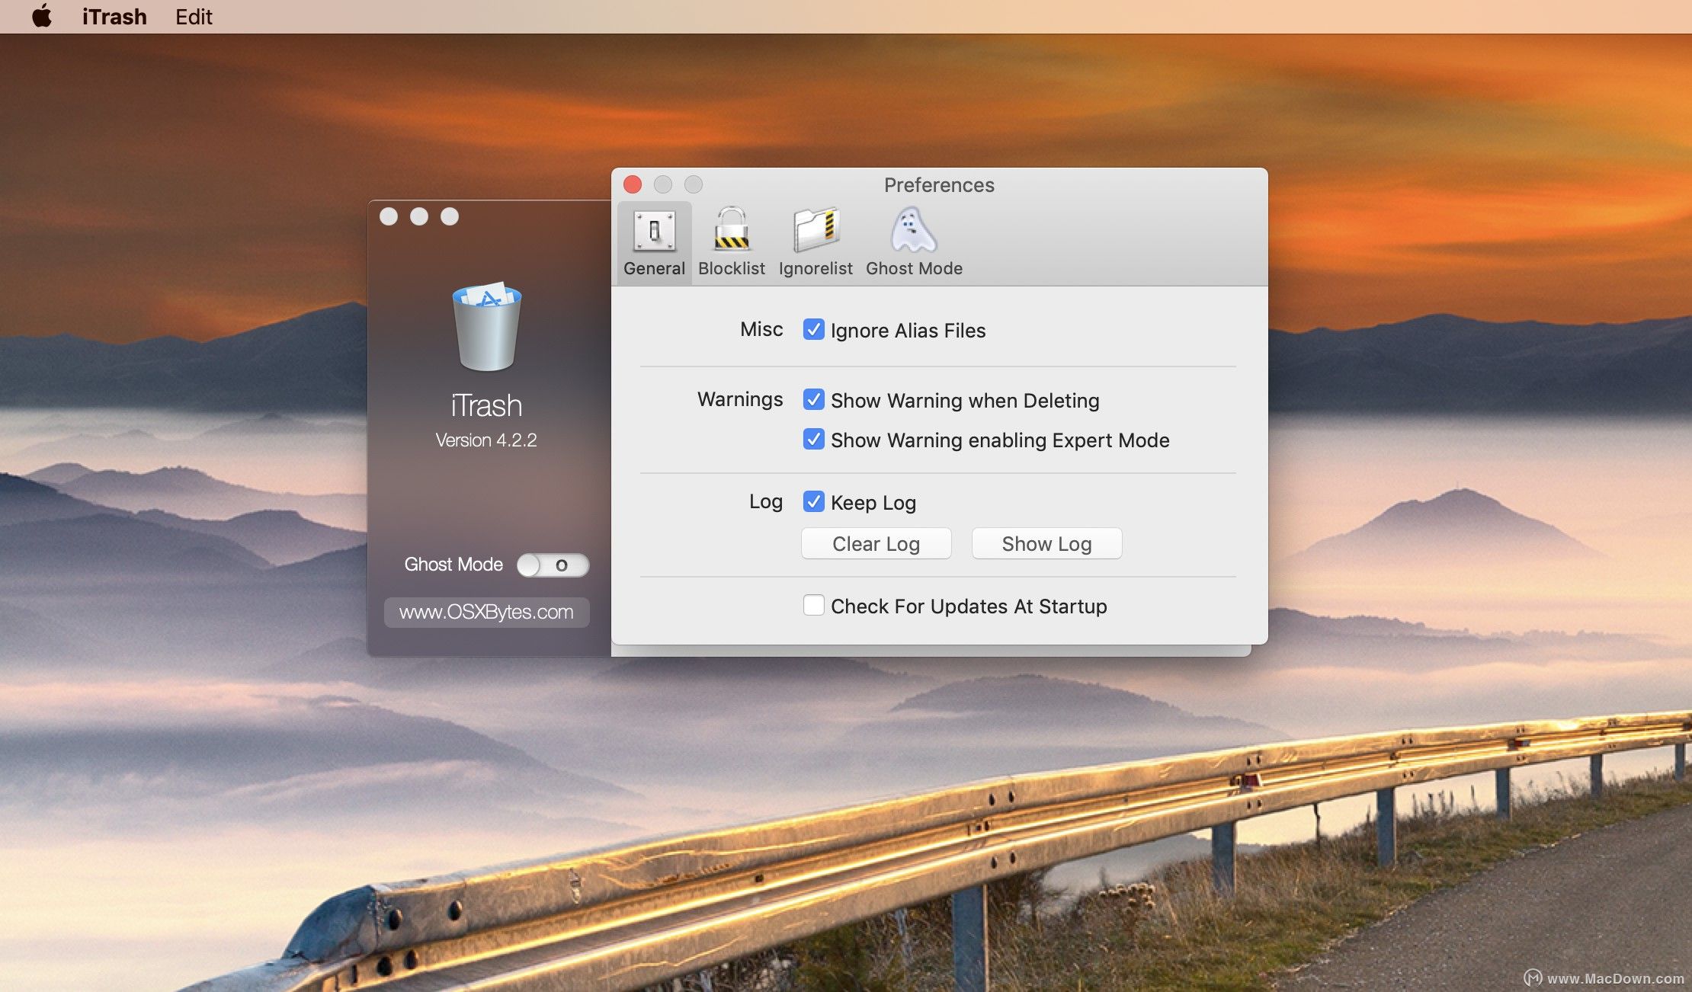This screenshot has height=992, width=1692.
Task: Close the Preferences window red button
Action: tap(633, 184)
